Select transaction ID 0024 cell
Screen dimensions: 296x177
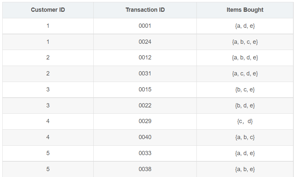(x=145, y=42)
